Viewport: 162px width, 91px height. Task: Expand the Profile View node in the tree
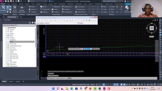click(x=6, y=44)
